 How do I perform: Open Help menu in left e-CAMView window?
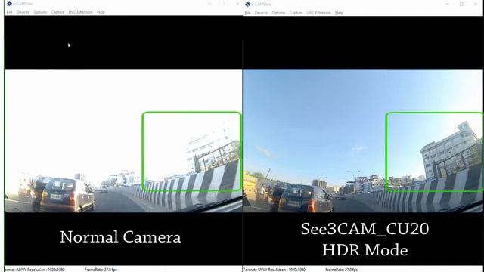pyautogui.click(x=101, y=12)
